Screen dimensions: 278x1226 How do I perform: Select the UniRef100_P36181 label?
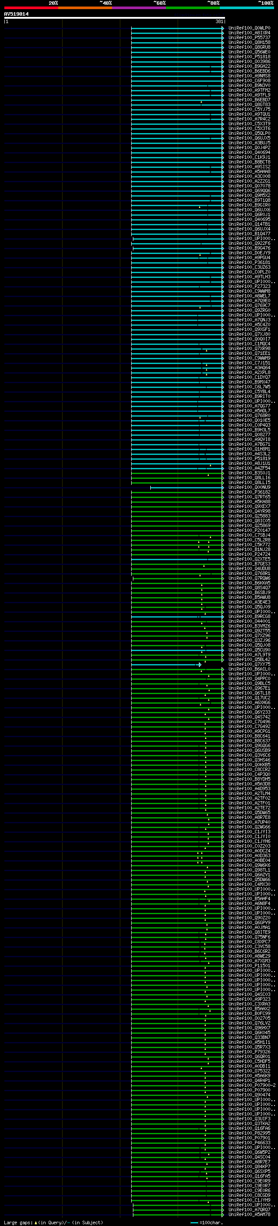[249, 262]
